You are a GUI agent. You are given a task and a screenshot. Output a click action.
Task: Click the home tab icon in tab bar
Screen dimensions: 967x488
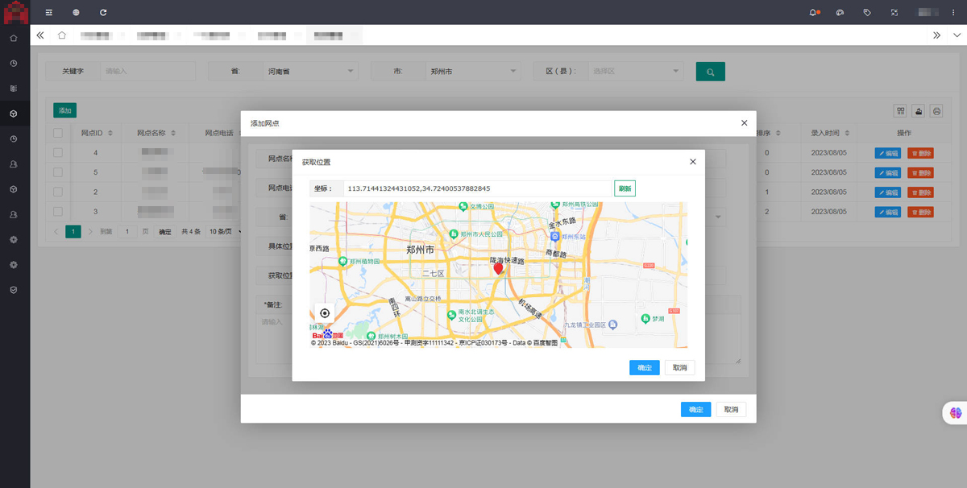tap(62, 35)
